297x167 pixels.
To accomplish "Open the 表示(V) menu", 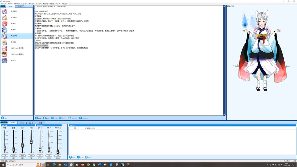I will click(x=52, y=4).
